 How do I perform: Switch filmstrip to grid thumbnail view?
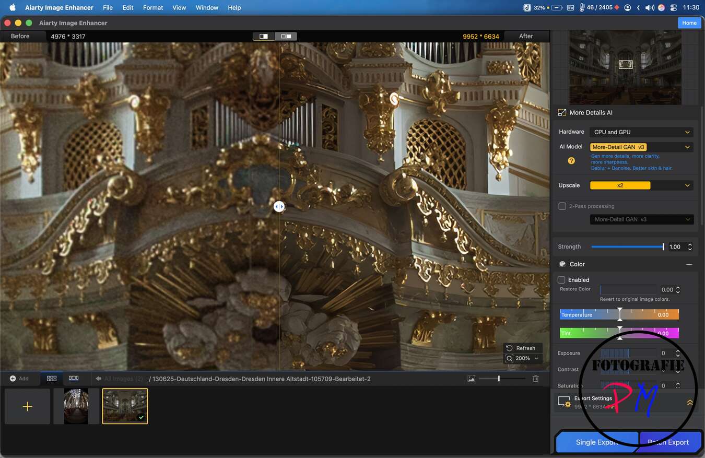[x=51, y=378]
